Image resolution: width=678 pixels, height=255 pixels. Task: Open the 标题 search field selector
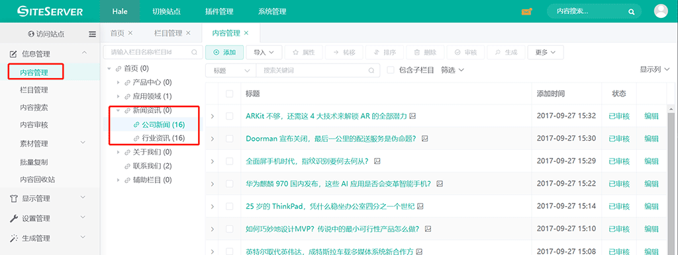[x=231, y=70]
